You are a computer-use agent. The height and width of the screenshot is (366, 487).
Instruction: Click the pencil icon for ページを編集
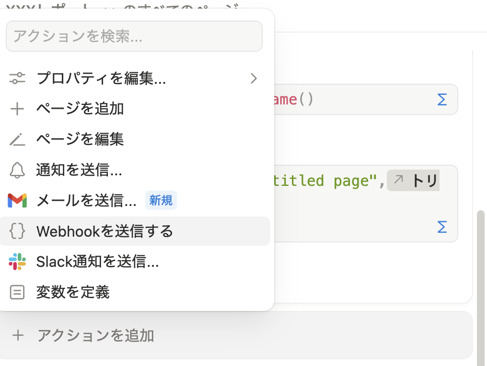click(17, 139)
